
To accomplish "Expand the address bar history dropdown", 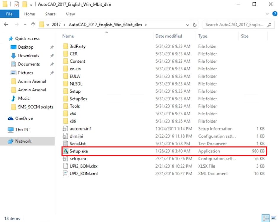I will coord(187,25).
